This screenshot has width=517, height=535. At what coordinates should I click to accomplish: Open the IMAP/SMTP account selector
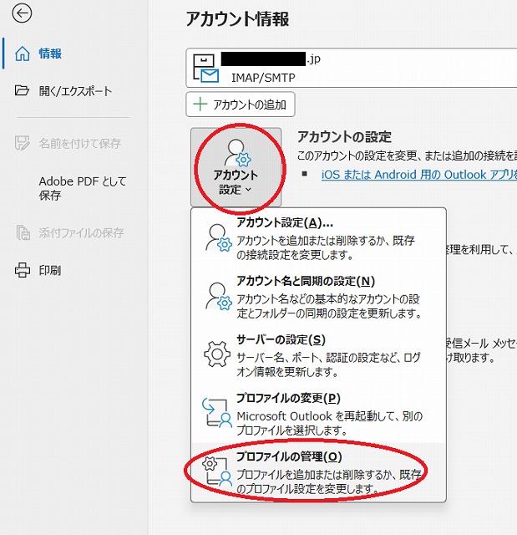pos(351,68)
